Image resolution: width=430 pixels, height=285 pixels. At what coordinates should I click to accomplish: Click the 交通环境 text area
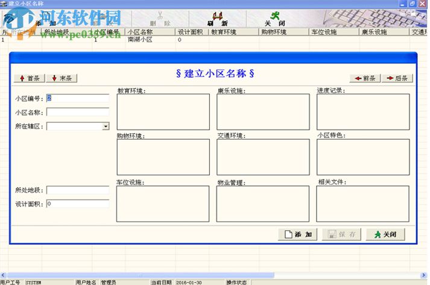(263, 157)
